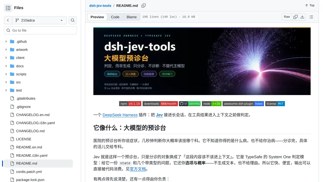Viewport: 323px width, 182px height.
Task: Open cordis.patch.yml file
Action: click(29, 172)
